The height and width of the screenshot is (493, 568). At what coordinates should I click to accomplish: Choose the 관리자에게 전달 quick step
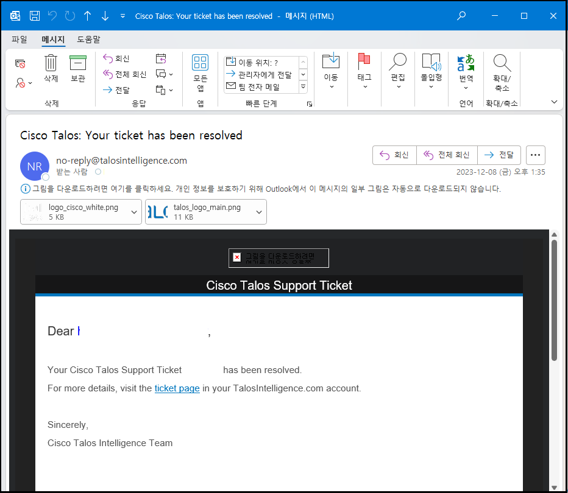[x=261, y=74]
